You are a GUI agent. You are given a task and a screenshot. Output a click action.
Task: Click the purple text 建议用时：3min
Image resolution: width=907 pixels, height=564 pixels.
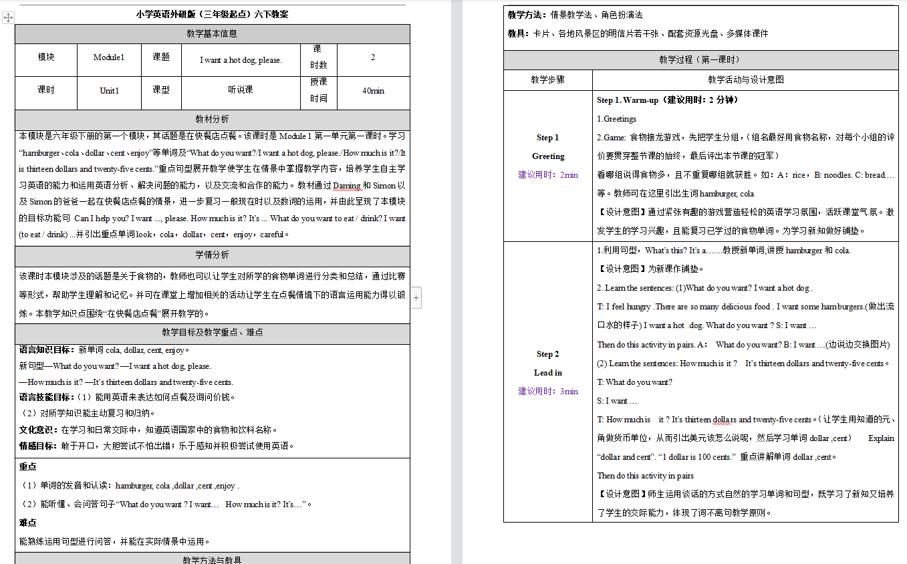[548, 392]
